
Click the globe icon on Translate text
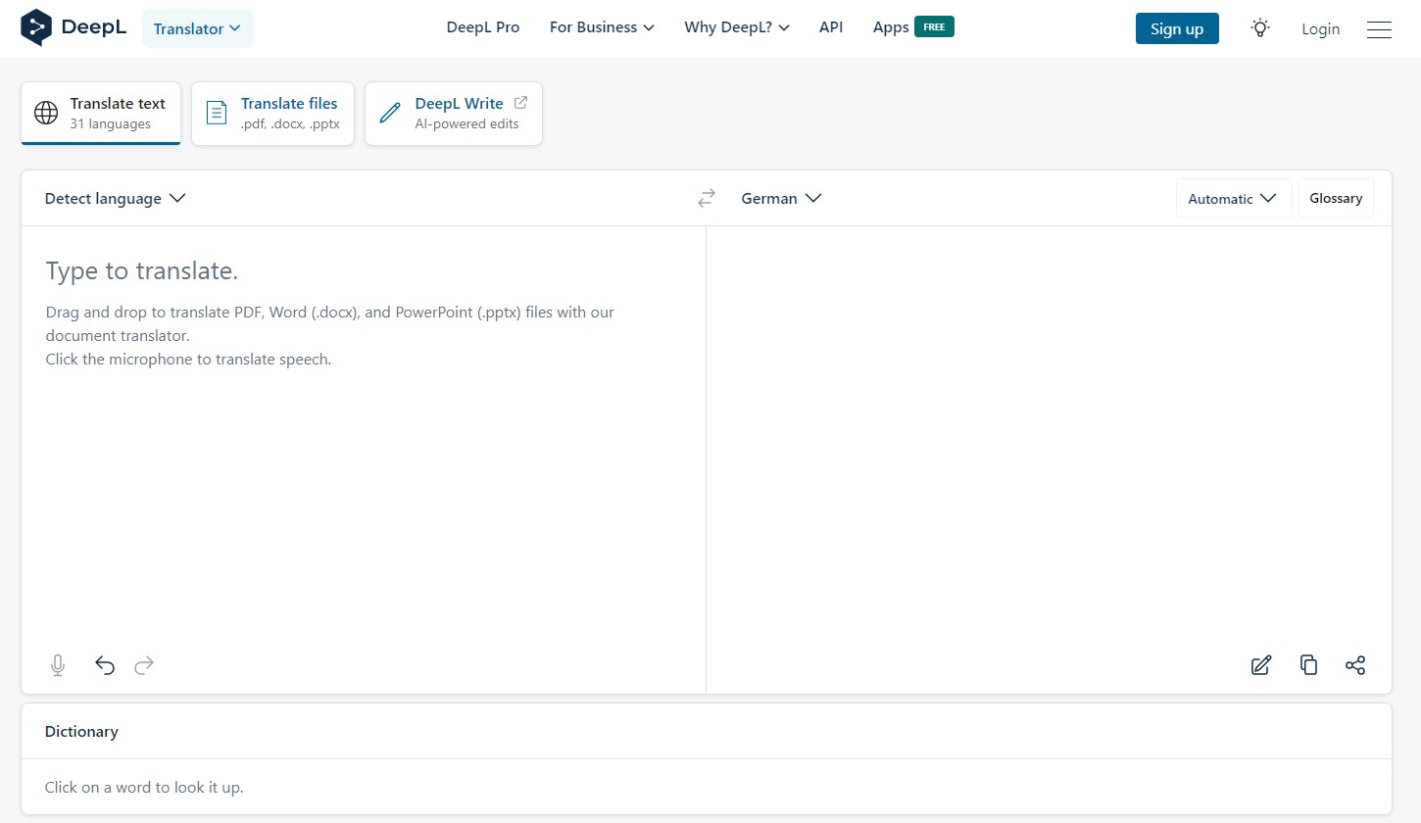(x=46, y=113)
